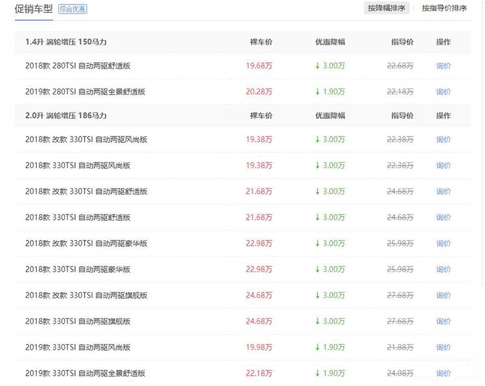Click the 2.0升 涡轮增压 186马力 group header
Viewport: 485px width, 386px height.
point(66,116)
